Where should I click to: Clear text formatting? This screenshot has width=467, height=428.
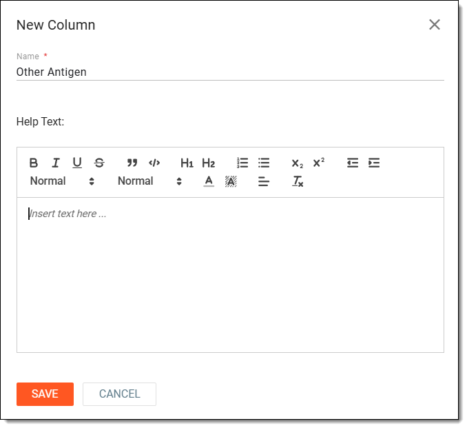298,181
